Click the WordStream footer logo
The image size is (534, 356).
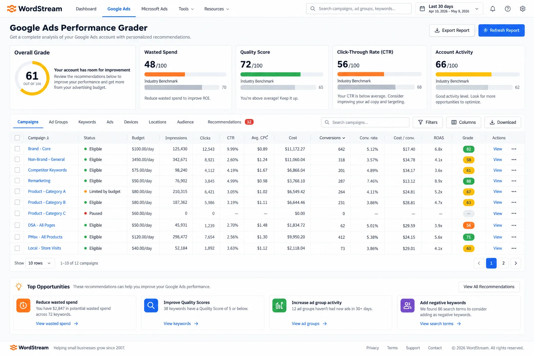tap(29, 348)
